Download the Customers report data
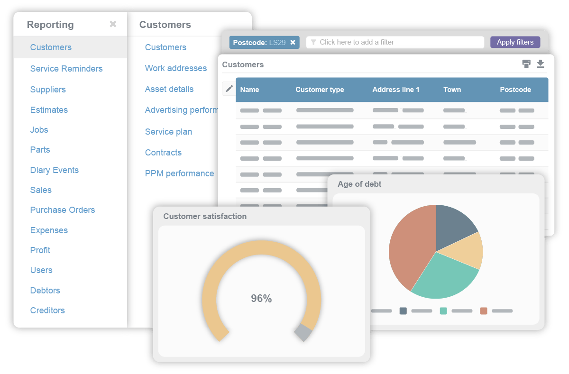The width and height of the screenshot is (569, 374). pos(540,64)
